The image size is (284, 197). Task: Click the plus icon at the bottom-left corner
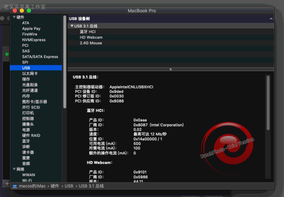(7, 183)
